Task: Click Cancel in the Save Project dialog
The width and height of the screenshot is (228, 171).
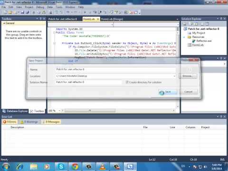Action: 188,92
